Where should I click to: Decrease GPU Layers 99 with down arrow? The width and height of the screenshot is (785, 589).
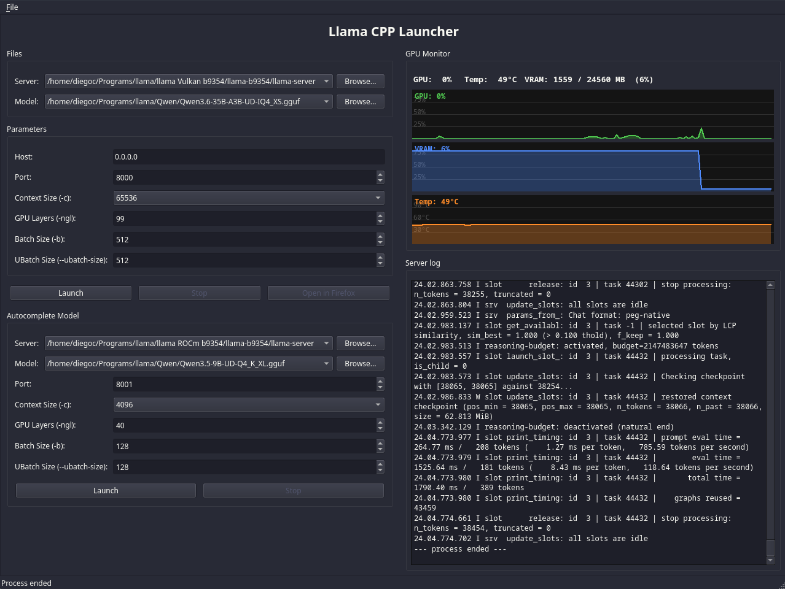point(380,222)
